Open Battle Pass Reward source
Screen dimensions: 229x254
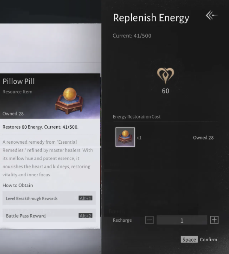49,216
